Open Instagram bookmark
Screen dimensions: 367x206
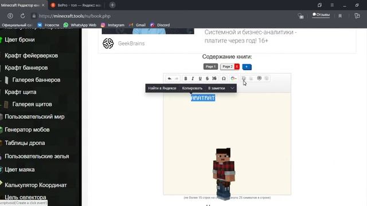[x=112, y=25]
